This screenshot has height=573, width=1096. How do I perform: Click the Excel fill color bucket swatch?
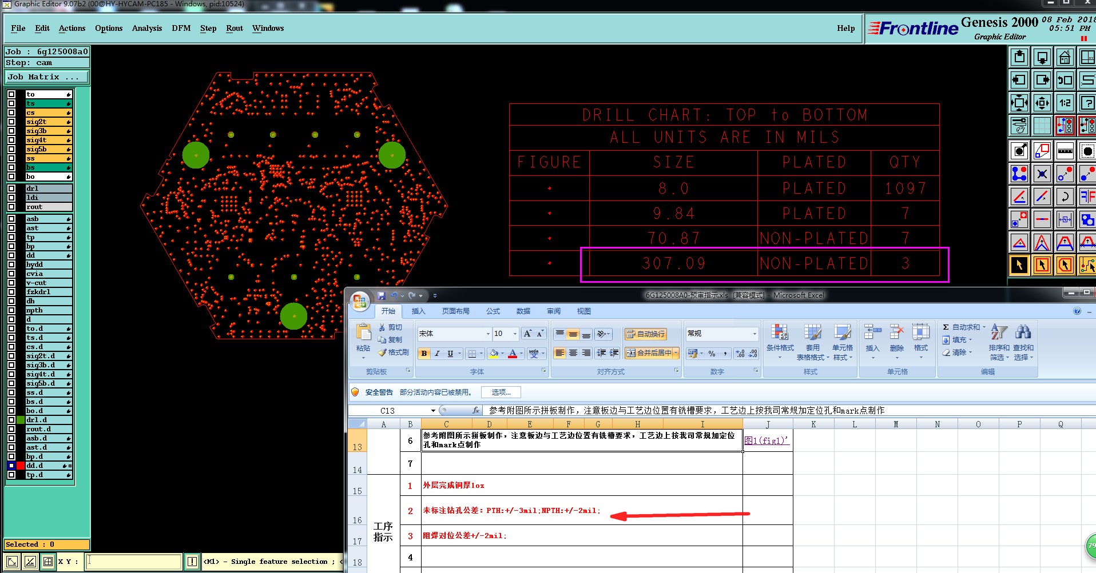(x=494, y=354)
